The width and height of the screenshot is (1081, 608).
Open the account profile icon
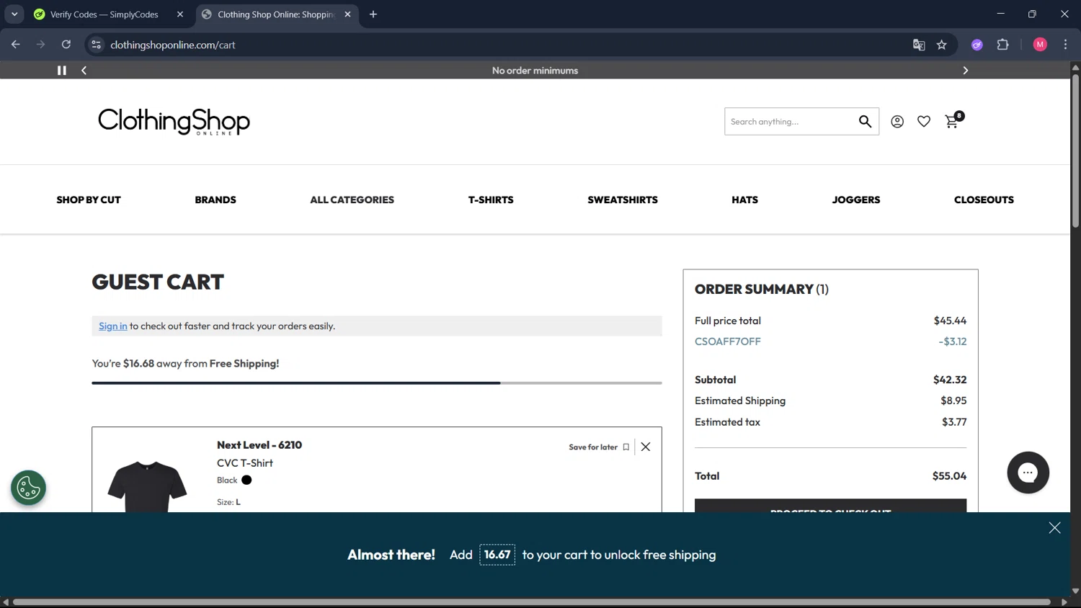(x=897, y=122)
